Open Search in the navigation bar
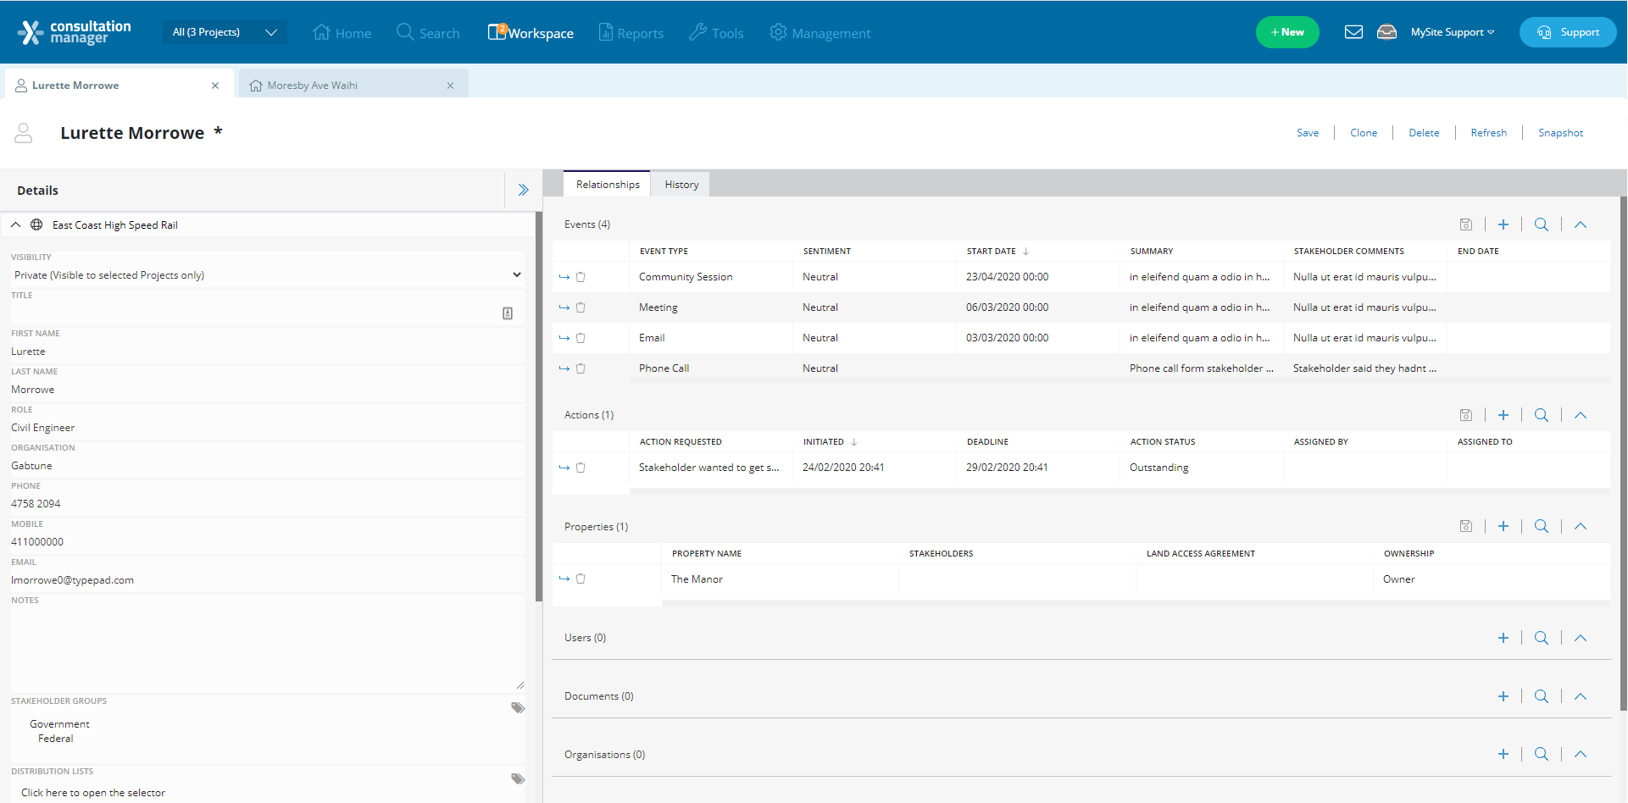 tap(428, 33)
